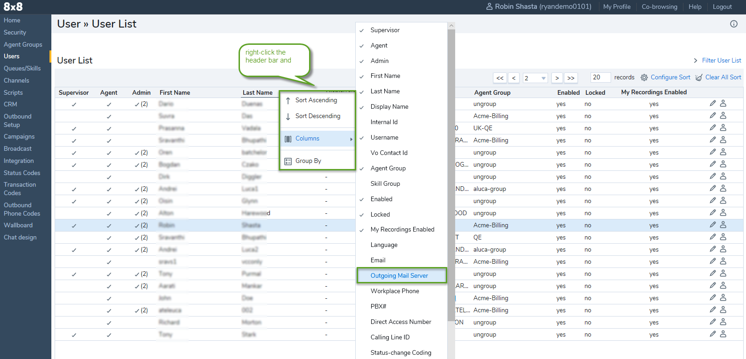Click the 8x8 logo

[x=13, y=7]
